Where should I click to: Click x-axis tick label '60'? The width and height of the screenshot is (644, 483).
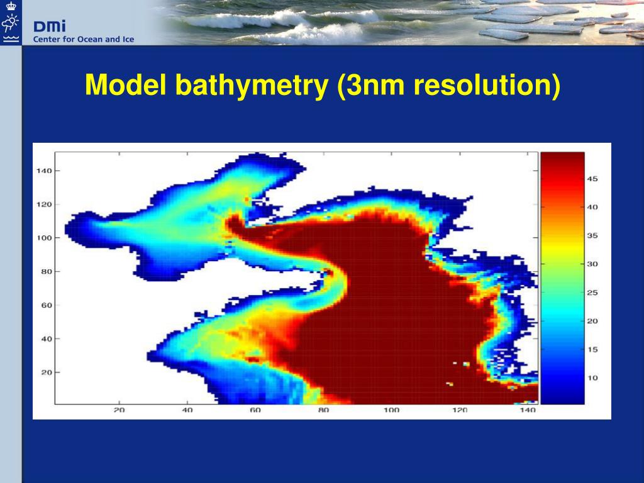(x=255, y=410)
